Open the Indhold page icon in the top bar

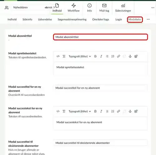point(57,8)
